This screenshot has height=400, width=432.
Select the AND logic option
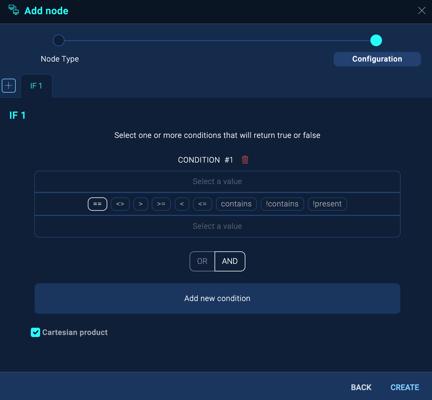click(230, 261)
